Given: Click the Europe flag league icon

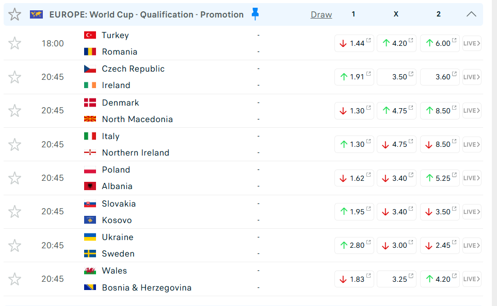Looking at the screenshot, I should (36, 14).
